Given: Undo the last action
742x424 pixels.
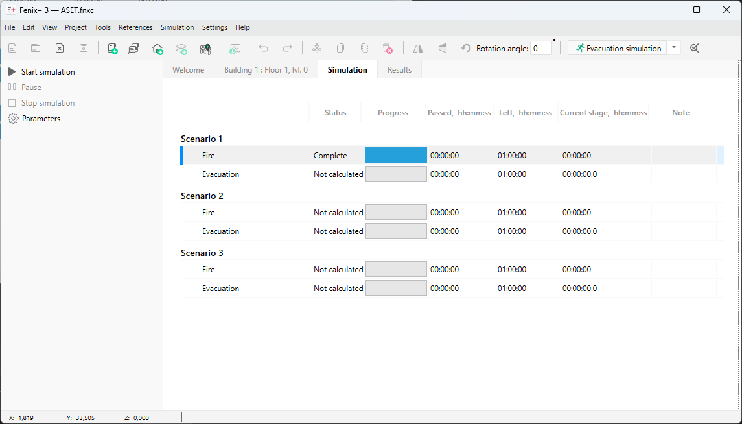Looking at the screenshot, I should pos(263,47).
